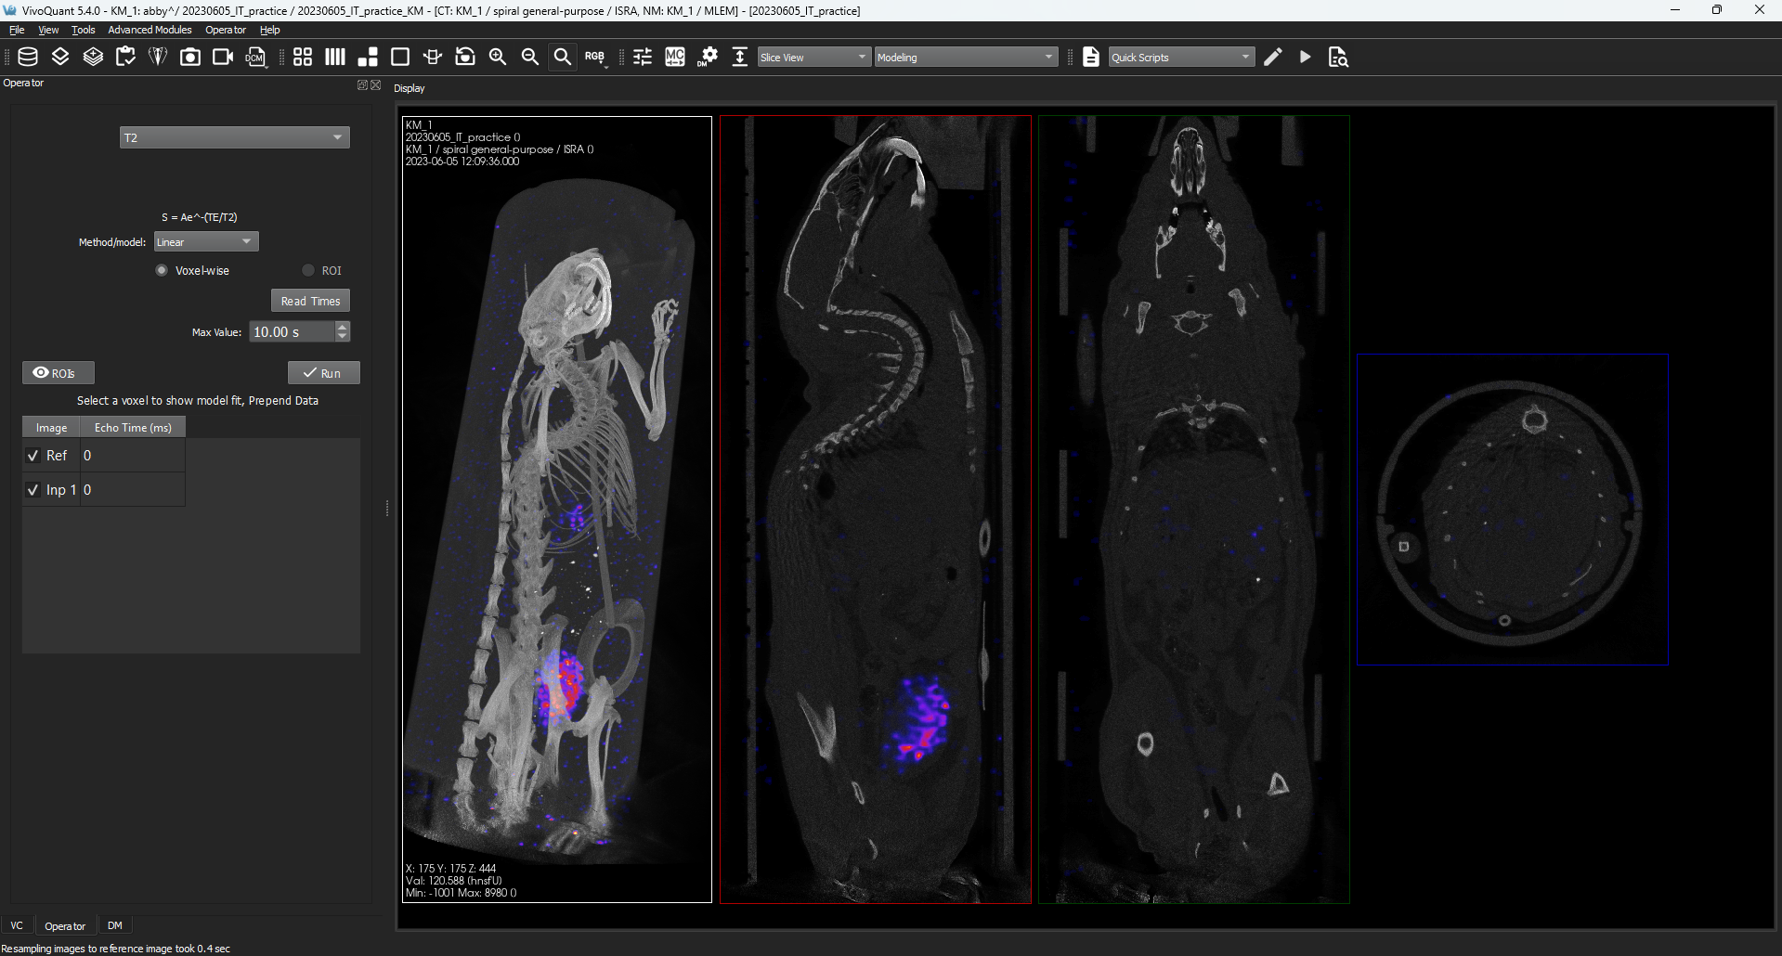Switch to the DM tab
Screen dimensions: 1782x956
[115, 925]
